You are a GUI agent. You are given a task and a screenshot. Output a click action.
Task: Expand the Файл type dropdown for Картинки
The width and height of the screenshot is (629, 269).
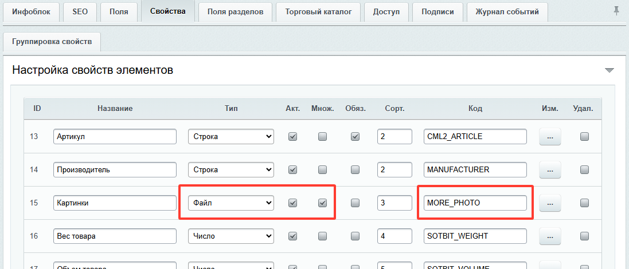(231, 203)
